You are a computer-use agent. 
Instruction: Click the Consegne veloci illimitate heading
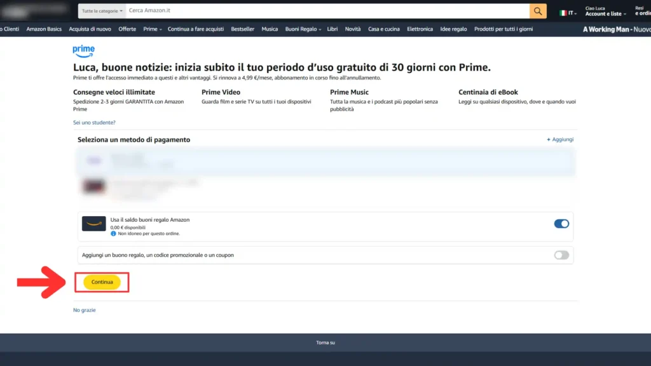pyautogui.click(x=114, y=92)
